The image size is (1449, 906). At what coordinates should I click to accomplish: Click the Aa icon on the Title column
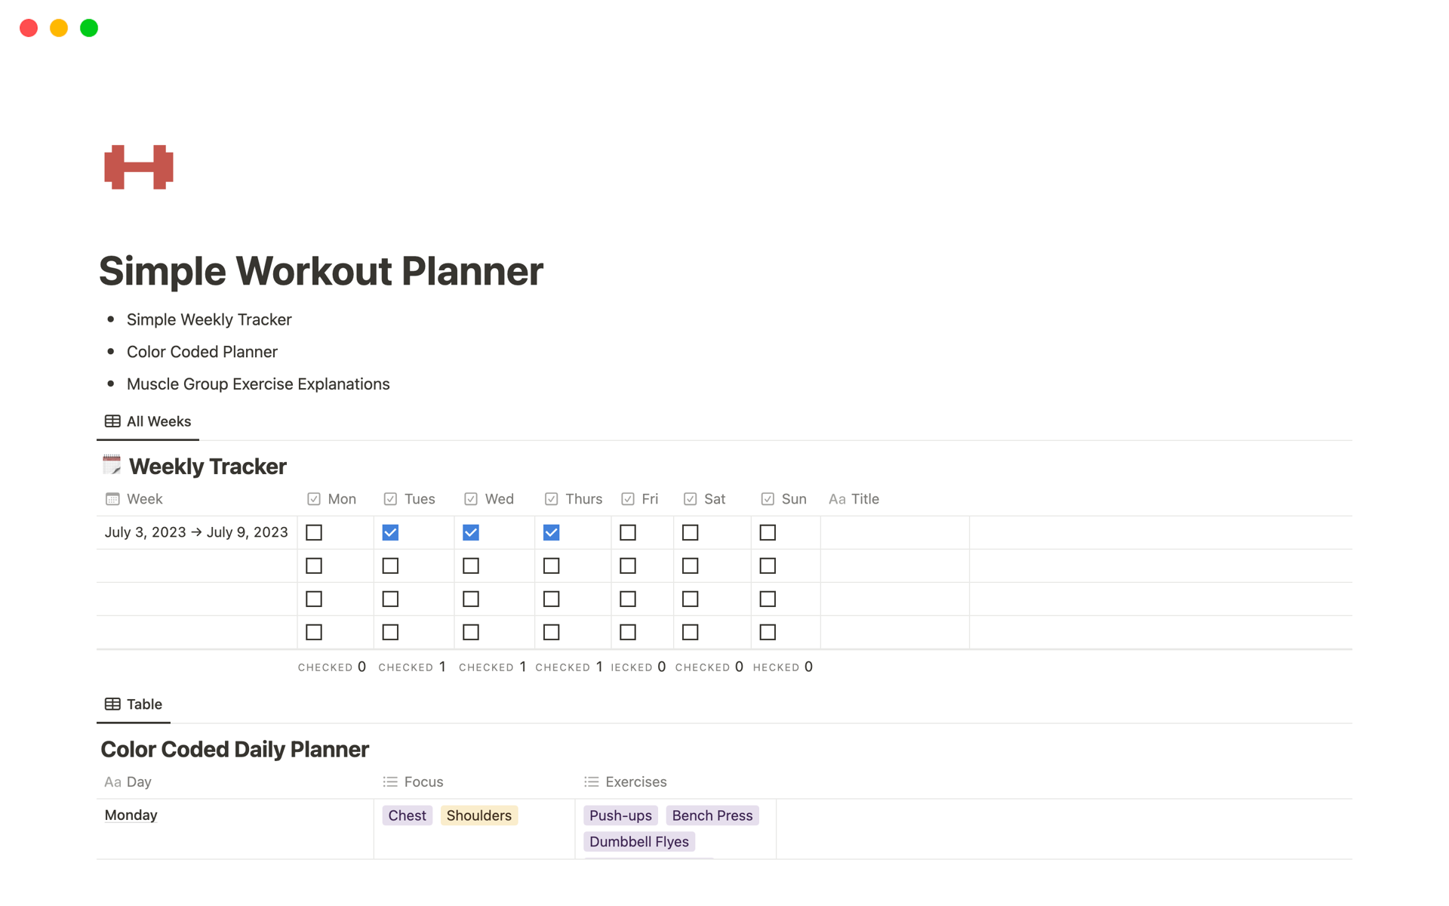pos(837,498)
